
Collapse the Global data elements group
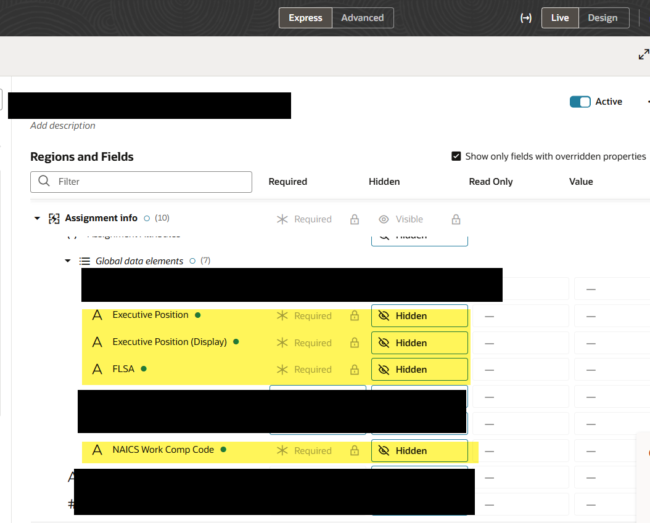click(68, 261)
